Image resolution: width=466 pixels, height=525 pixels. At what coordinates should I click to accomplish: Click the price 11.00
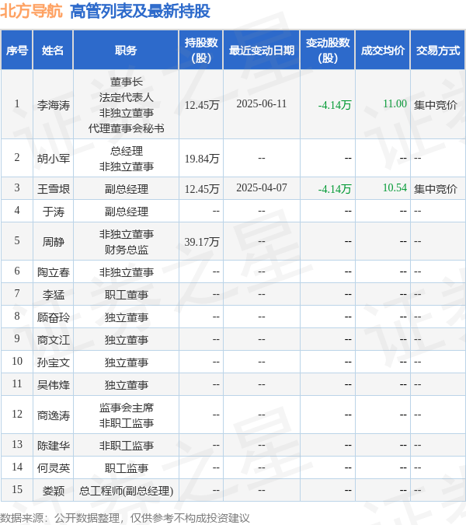[395, 103]
